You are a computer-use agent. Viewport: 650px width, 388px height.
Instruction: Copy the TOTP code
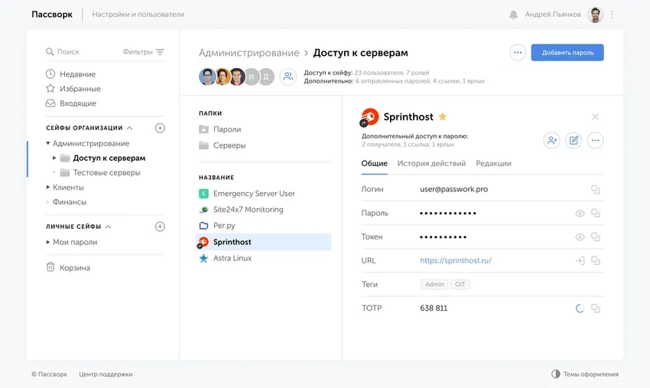pyautogui.click(x=596, y=308)
